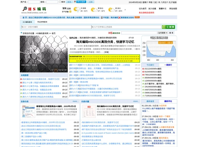Screen dimensions: 197x147
Task: Open 海关总署公告信息 menu item
Action: coord(74,17)
